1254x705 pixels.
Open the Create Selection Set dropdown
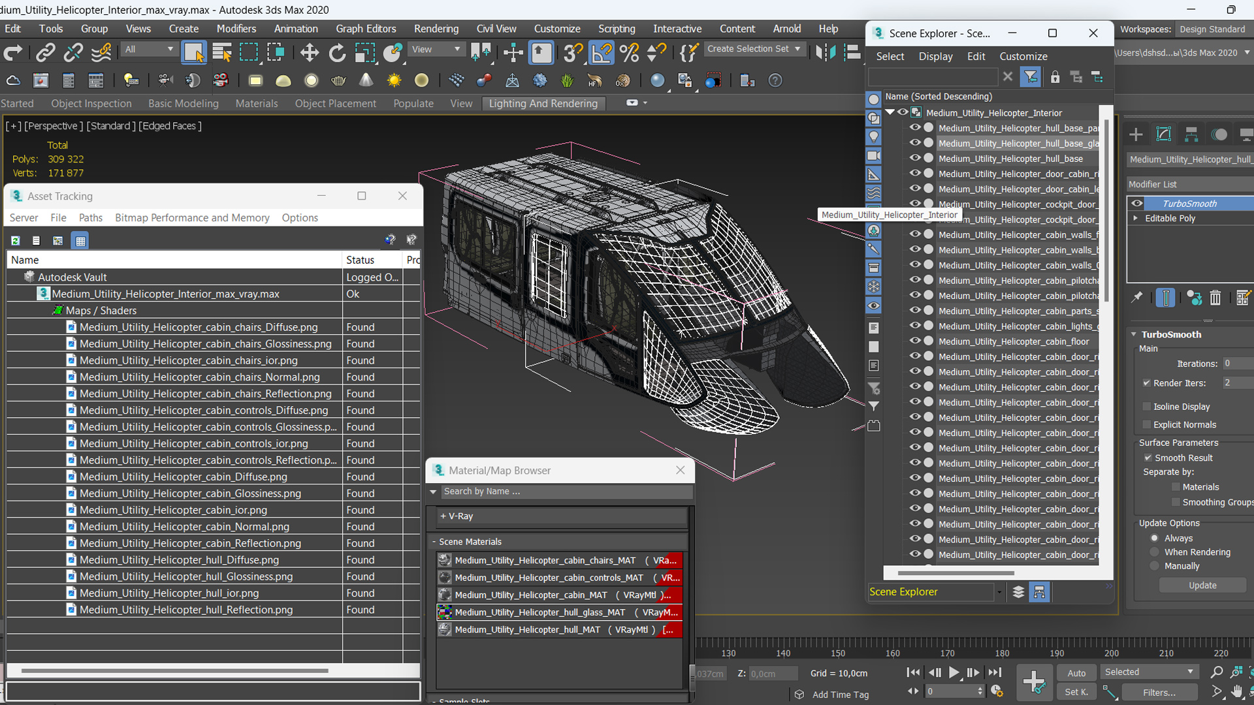pos(754,49)
